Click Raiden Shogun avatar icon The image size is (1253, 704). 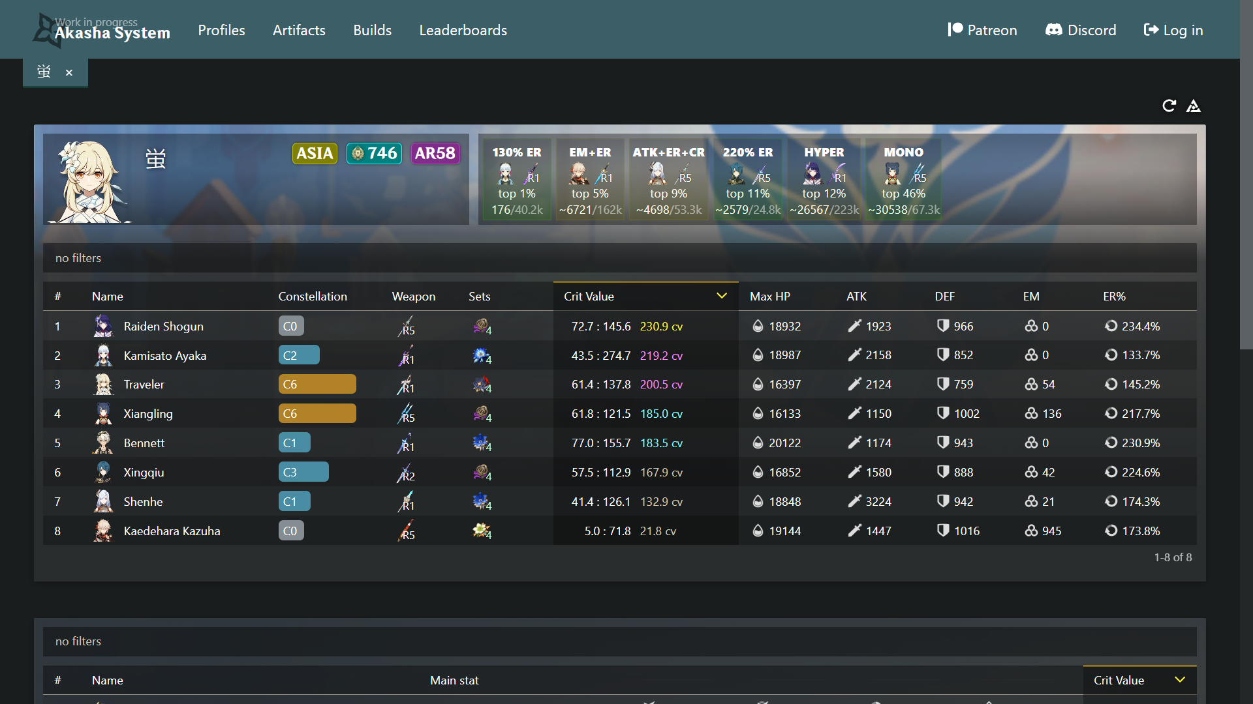[103, 326]
